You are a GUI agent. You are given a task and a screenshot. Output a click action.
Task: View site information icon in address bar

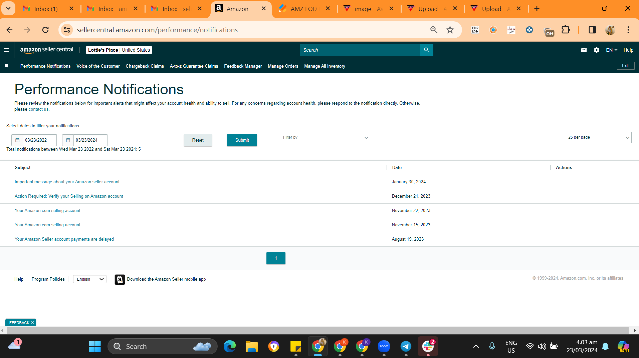coord(67,30)
